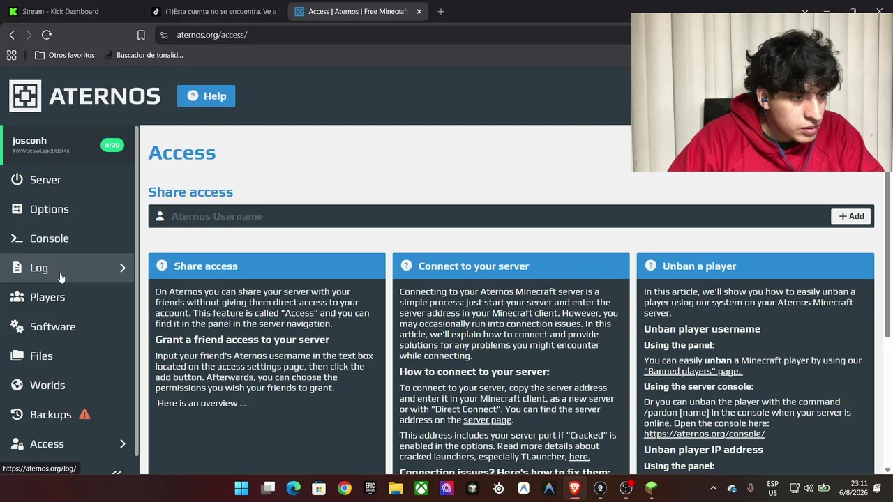Image resolution: width=893 pixels, height=502 pixels.
Task: Show hidden system tray icons
Action: 713,488
